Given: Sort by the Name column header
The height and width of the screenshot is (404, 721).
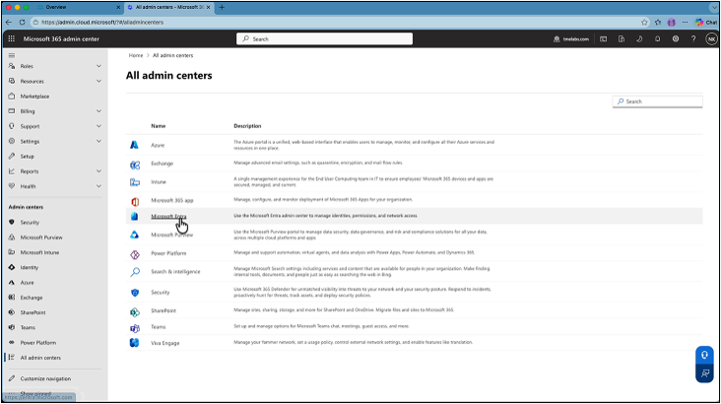Looking at the screenshot, I should coord(159,126).
